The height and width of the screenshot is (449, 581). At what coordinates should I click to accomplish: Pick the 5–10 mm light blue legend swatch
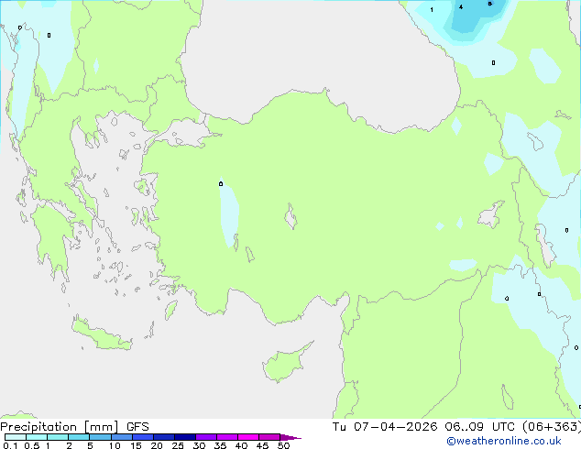(100, 437)
